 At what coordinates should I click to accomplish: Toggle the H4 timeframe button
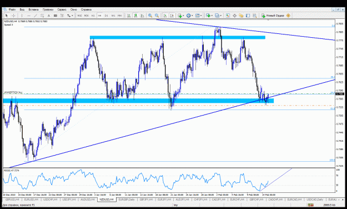99,16
